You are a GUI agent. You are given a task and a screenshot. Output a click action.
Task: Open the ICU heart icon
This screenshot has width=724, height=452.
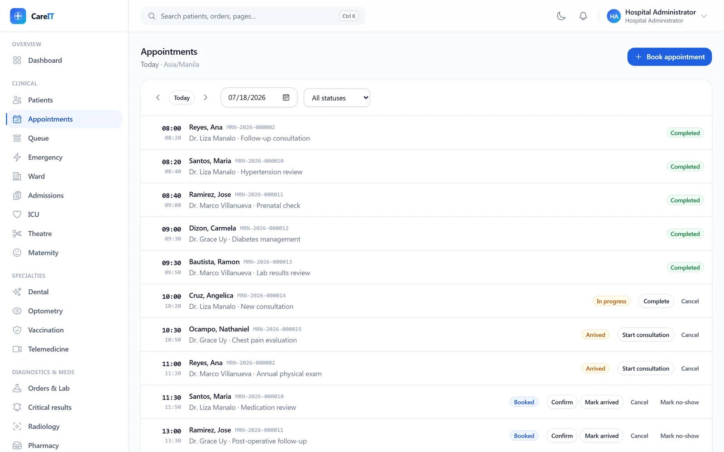tap(17, 214)
